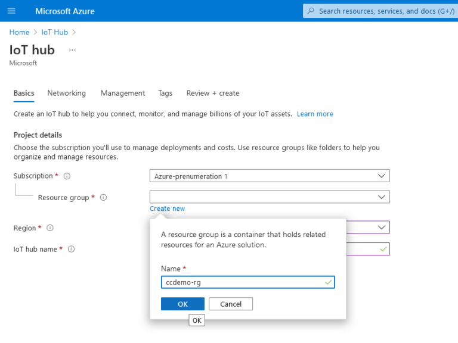Click the IoT hub name info icon
Screen dimensions: 458x343
click(71, 250)
